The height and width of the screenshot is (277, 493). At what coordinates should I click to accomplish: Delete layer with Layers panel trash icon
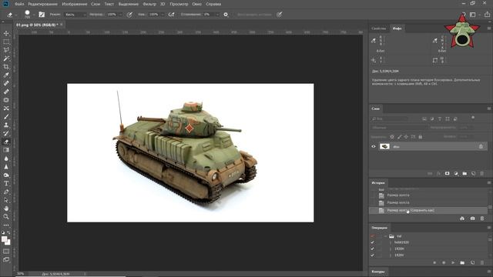pos(482,173)
